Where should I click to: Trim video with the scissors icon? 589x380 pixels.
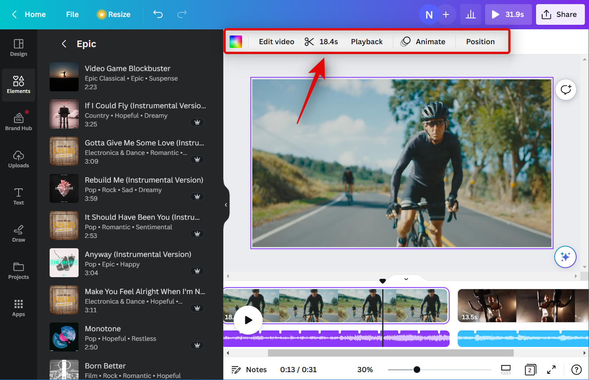coord(309,42)
